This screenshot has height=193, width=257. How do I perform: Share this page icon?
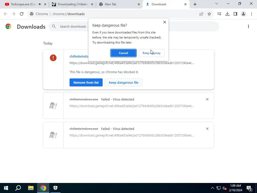[201, 14]
